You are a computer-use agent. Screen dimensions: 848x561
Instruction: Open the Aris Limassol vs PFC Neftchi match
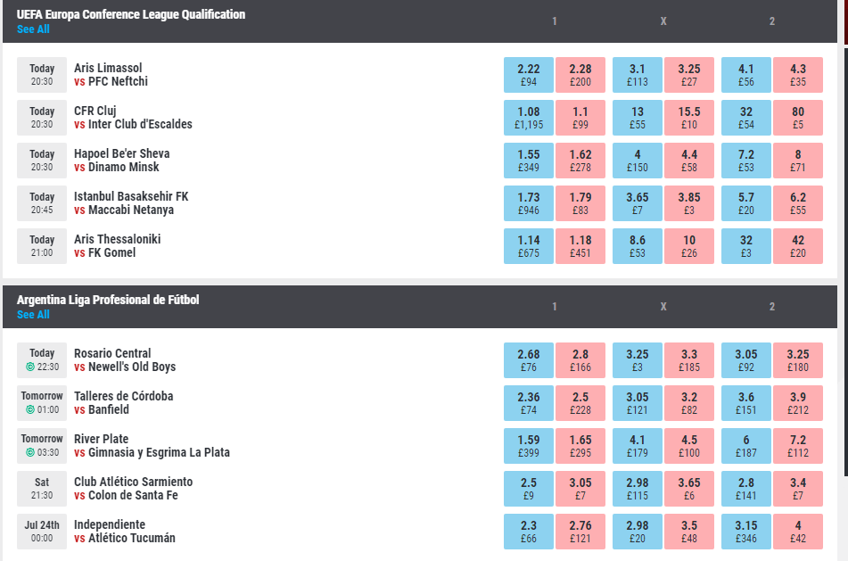[x=111, y=75]
